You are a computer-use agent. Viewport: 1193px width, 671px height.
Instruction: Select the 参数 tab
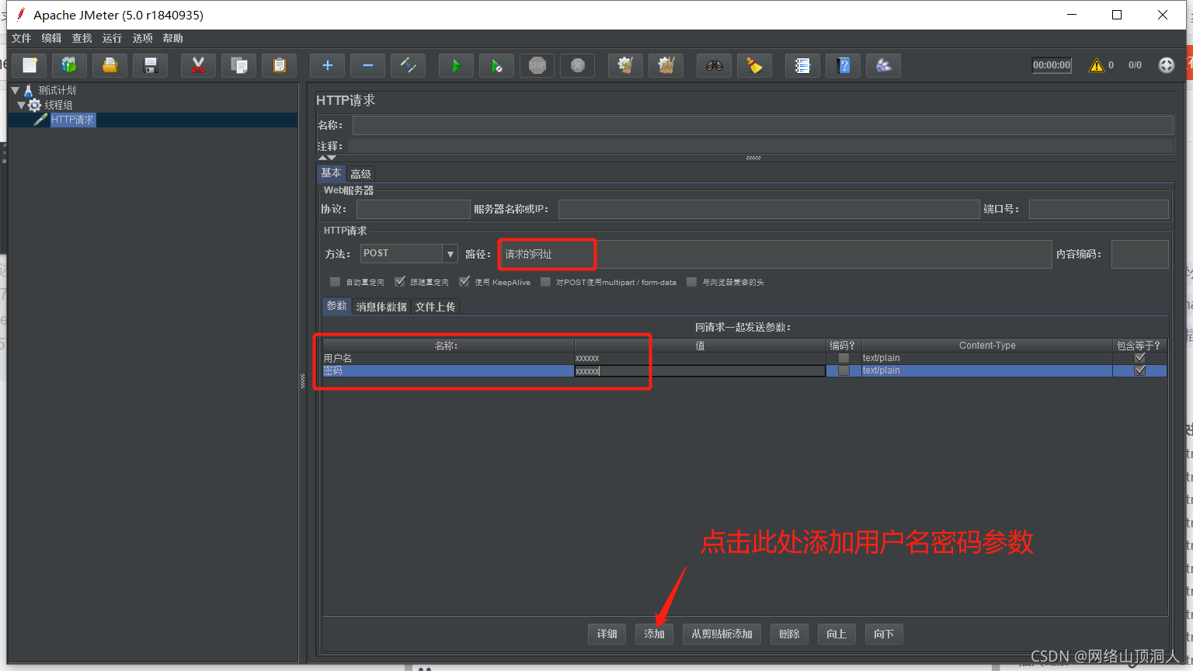(336, 306)
